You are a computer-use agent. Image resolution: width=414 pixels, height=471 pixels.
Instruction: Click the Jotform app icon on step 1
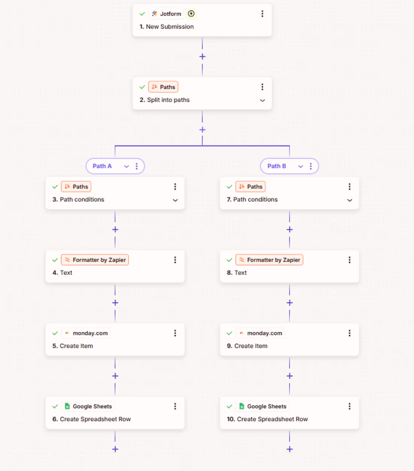coord(154,14)
